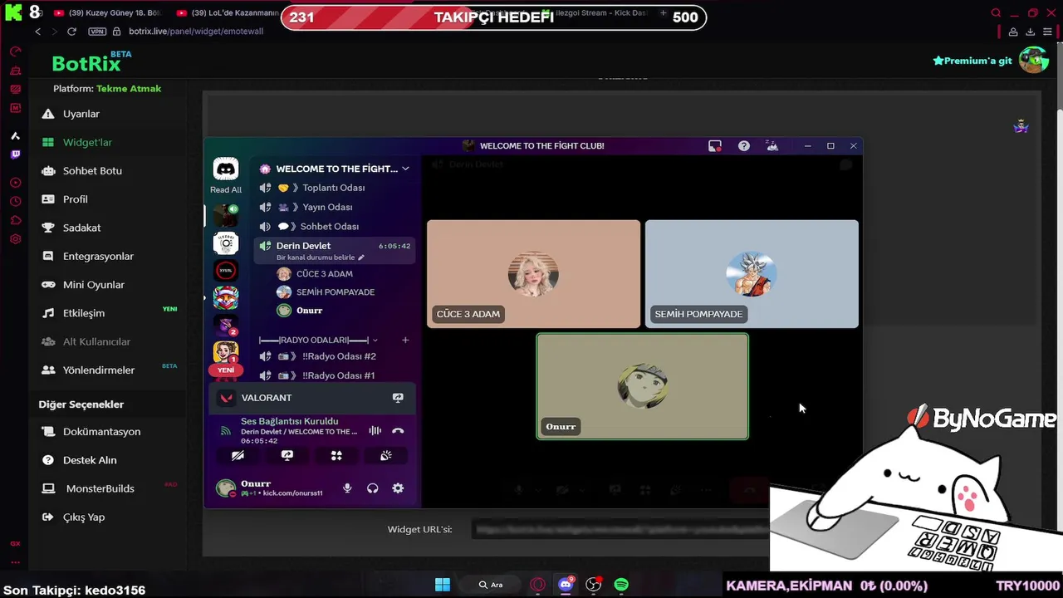Screen dimensions: 1063x598
Task: Go back with the browser back arrow
Action: (x=37, y=32)
